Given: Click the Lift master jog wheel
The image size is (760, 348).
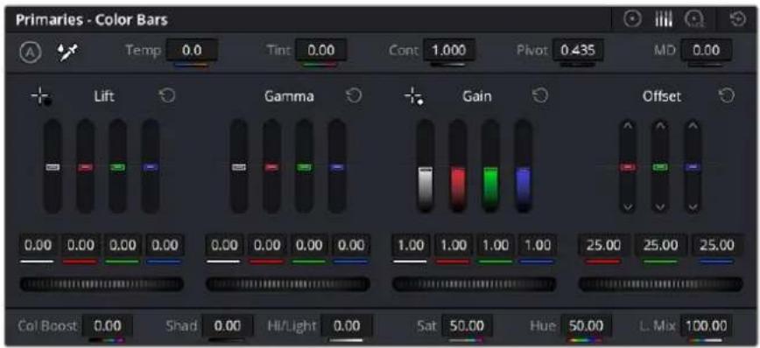Looking at the screenshot, I should [x=102, y=284].
